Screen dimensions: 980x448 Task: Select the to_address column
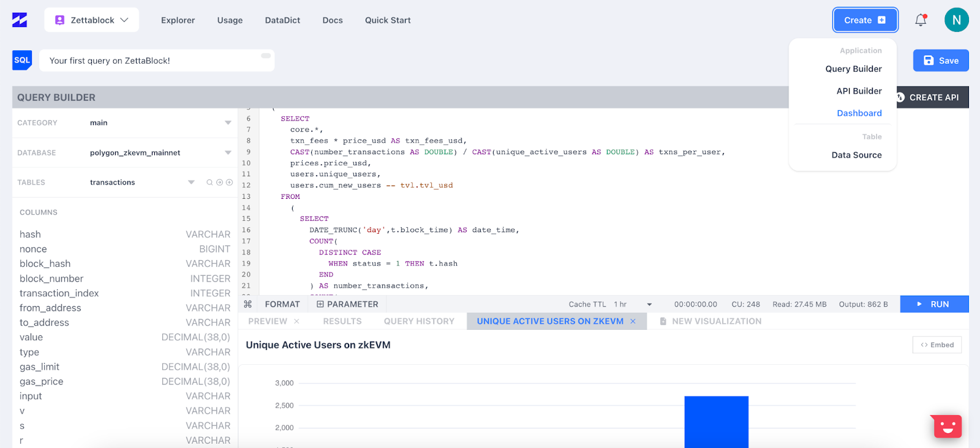[x=125, y=323]
